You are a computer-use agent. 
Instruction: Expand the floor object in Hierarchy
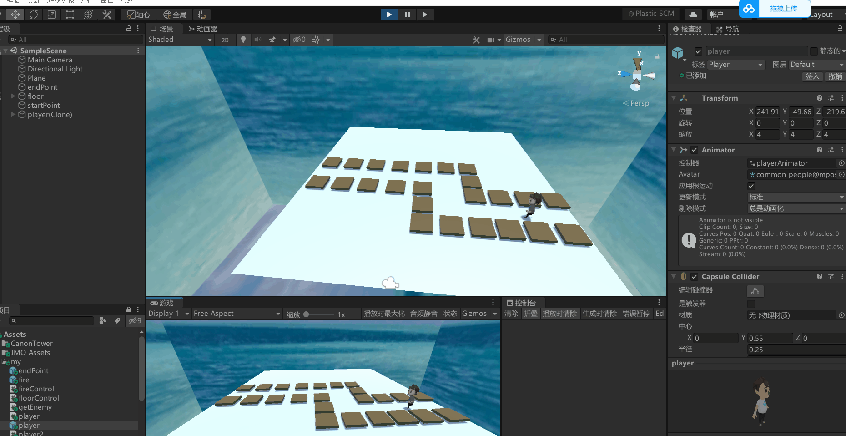13,96
